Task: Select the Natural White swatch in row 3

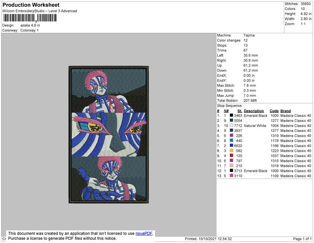Action: [231, 125]
